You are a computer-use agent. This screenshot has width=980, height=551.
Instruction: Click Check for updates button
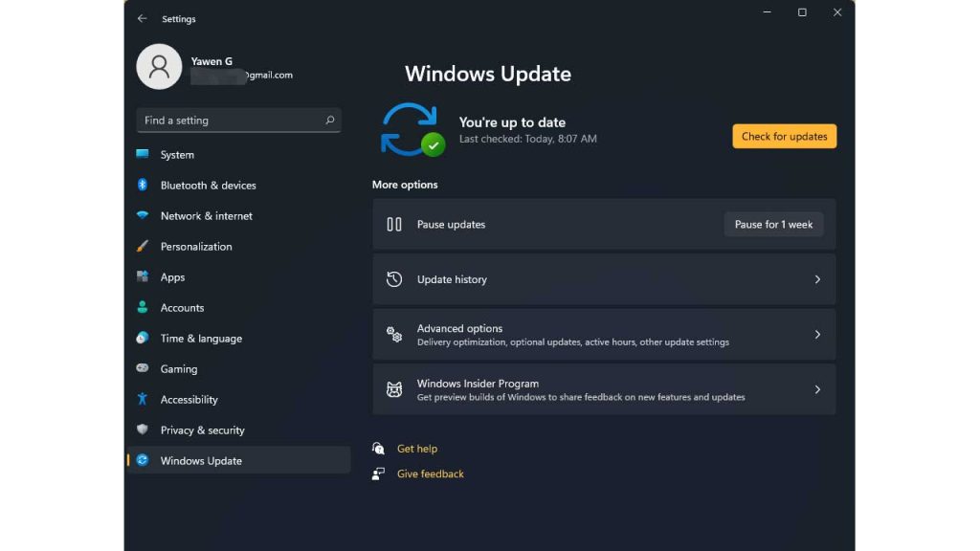point(785,136)
